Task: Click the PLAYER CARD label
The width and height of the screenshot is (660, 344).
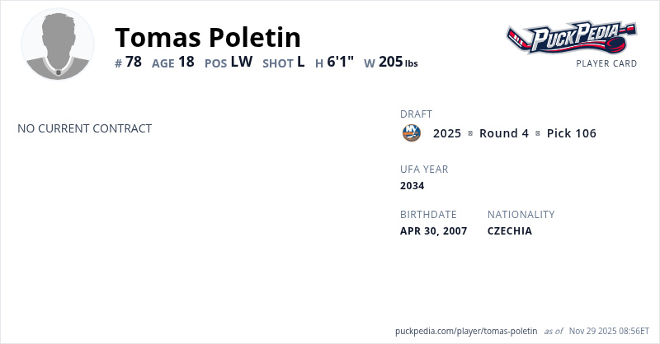Action: pyautogui.click(x=606, y=63)
